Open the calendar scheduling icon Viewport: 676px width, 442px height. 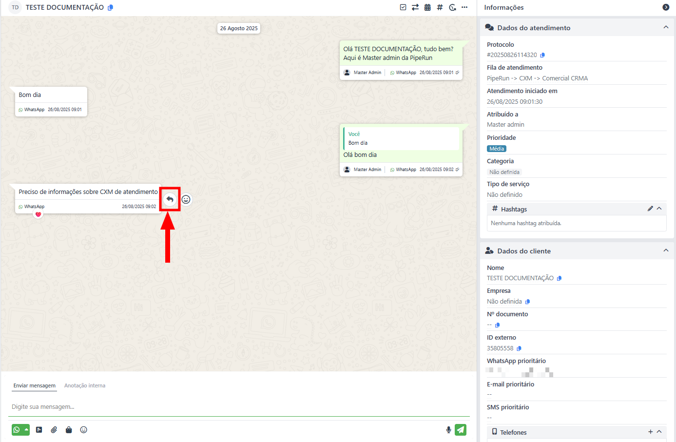click(x=427, y=7)
